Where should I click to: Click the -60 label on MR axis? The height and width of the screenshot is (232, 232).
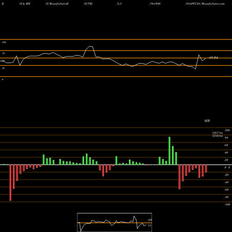(226, 190)
